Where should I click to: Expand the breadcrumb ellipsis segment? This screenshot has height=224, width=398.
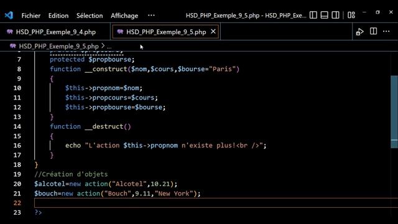(x=109, y=47)
